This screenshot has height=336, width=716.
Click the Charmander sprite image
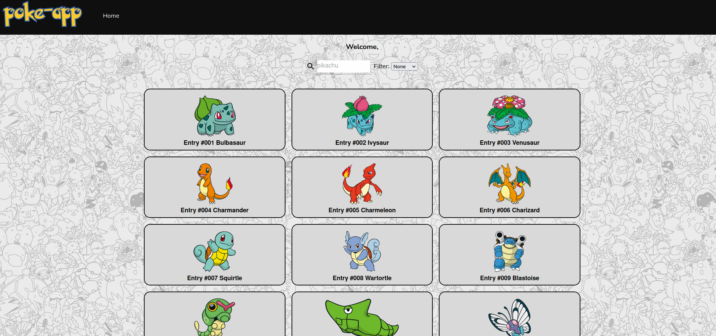[x=215, y=183]
